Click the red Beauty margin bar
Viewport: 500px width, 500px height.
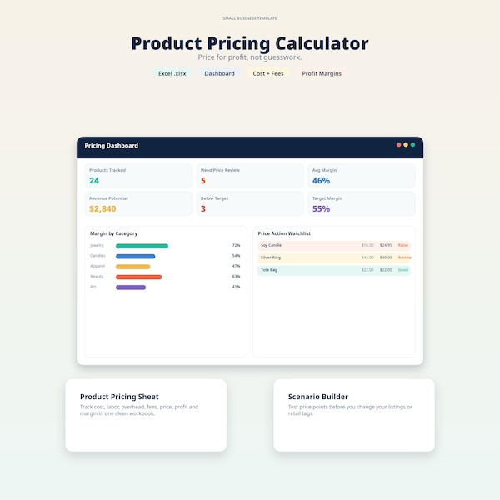138,277
